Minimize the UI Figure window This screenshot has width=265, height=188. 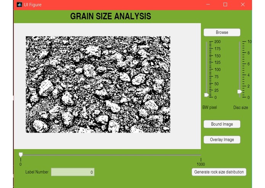pyautogui.click(x=208, y=5)
